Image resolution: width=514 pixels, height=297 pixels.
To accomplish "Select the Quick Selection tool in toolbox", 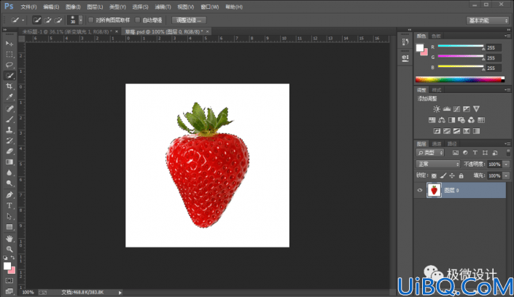I will 9,76.
